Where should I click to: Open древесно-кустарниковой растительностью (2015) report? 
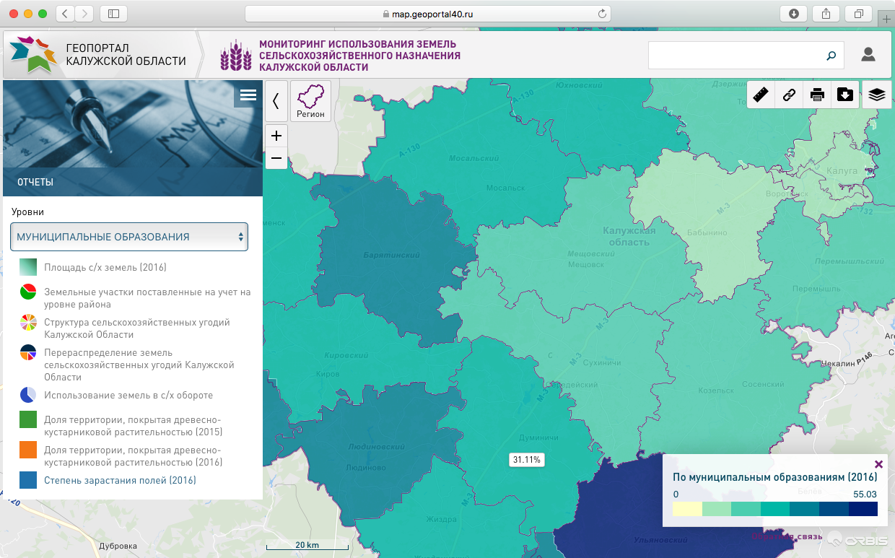134,426
